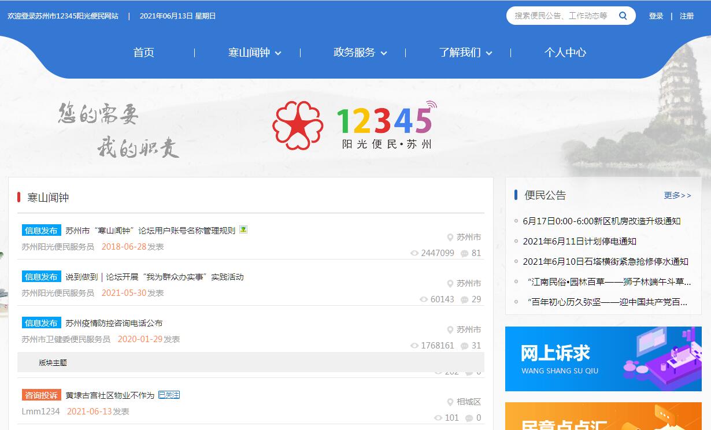Open the 网上诉求 banner

(603, 359)
